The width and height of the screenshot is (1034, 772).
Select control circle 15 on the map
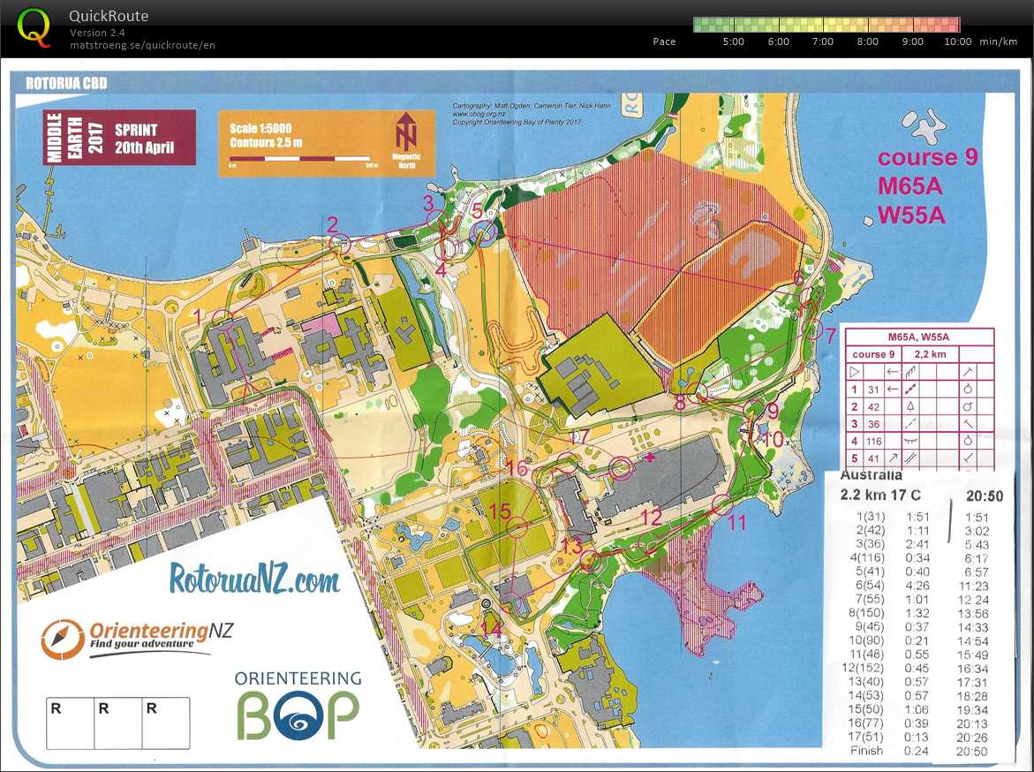pos(517,527)
